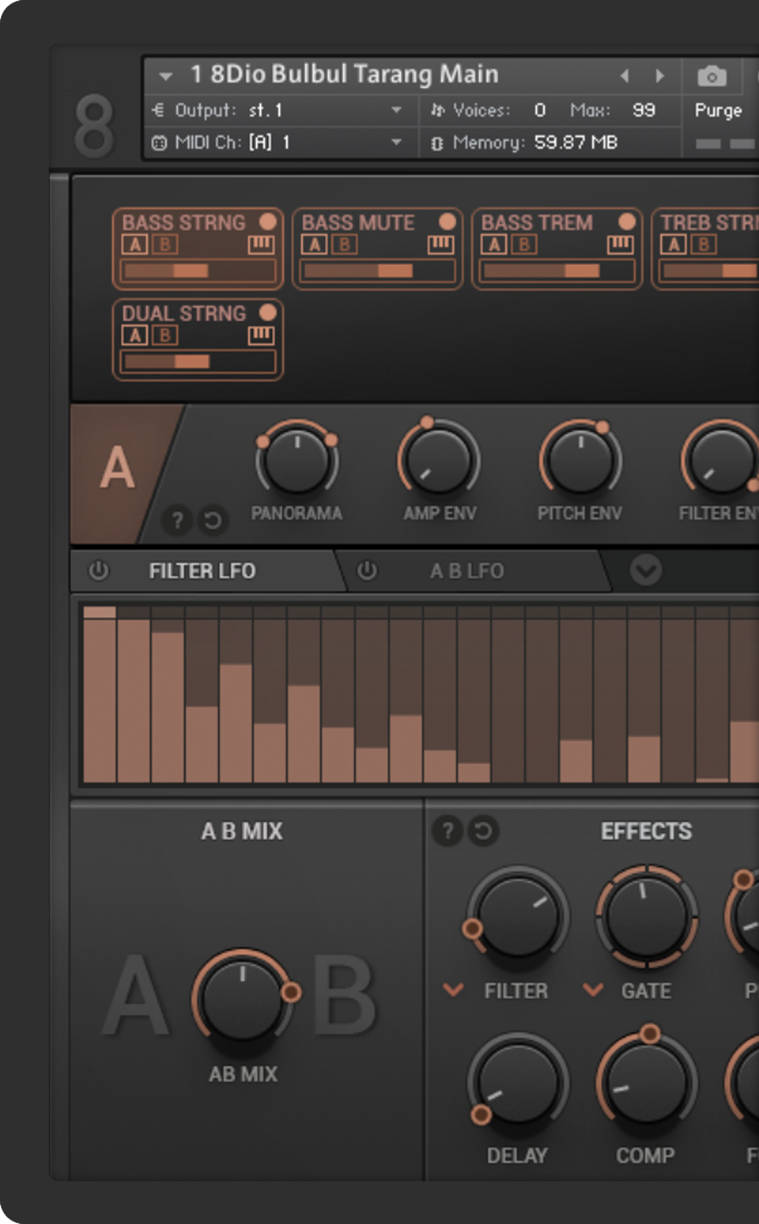759x1224 pixels.
Task: Select layer B in BASS TREM slot
Action: (524, 245)
